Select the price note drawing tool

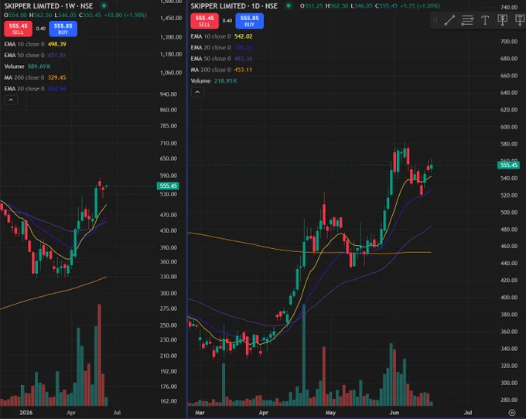(x=502, y=20)
